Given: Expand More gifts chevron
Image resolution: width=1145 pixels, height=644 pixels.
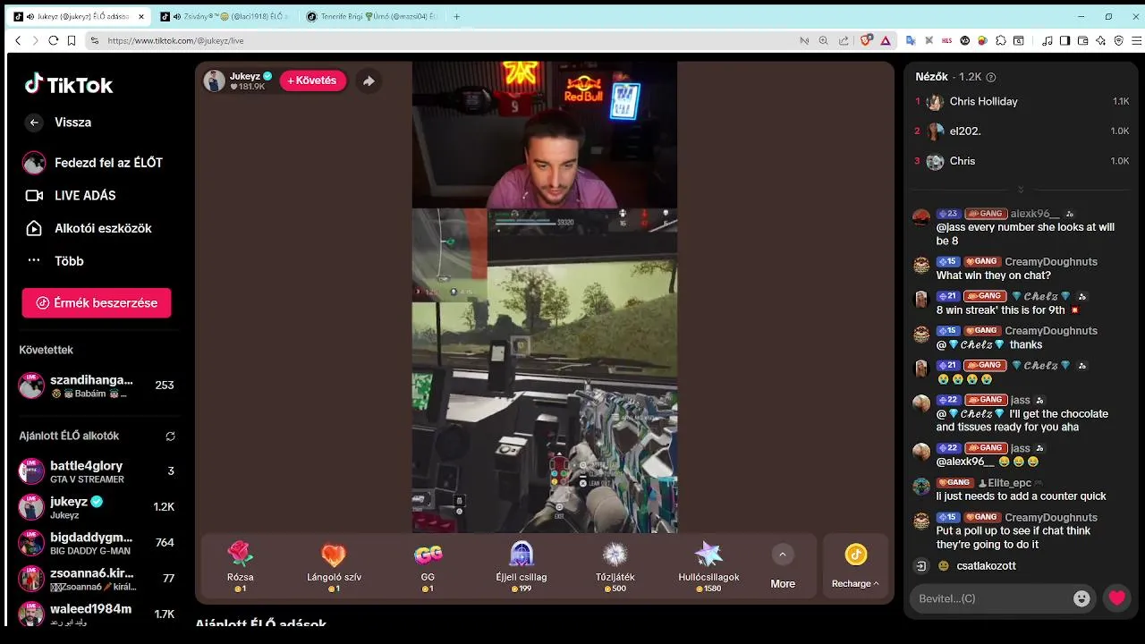Looking at the screenshot, I should pyautogui.click(x=782, y=555).
